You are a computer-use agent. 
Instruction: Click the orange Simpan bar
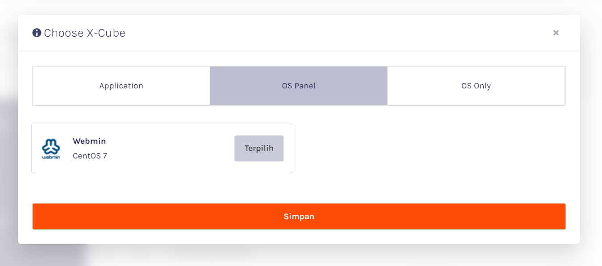299,216
